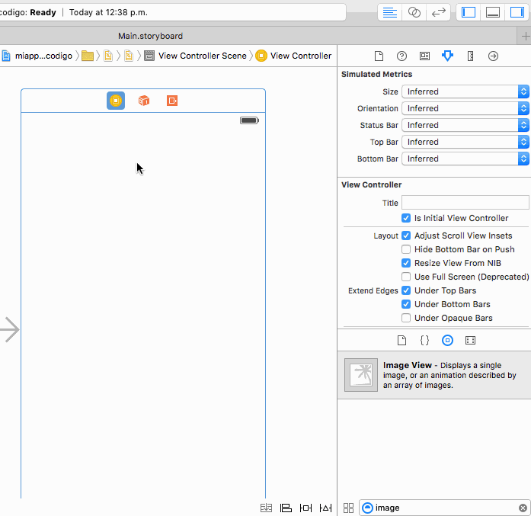Image resolution: width=531 pixels, height=516 pixels.
Task: Open the Size dropdown in Simulated Metrics
Action: coord(465,91)
